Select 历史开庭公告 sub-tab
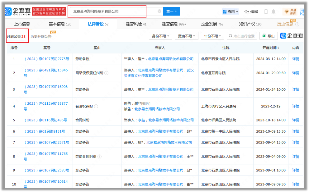The height and width of the screenshot is (192, 309). (x=41, y=37)
